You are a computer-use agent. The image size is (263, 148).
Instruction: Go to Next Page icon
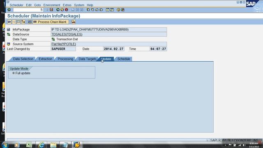click(x=97, y=10)
